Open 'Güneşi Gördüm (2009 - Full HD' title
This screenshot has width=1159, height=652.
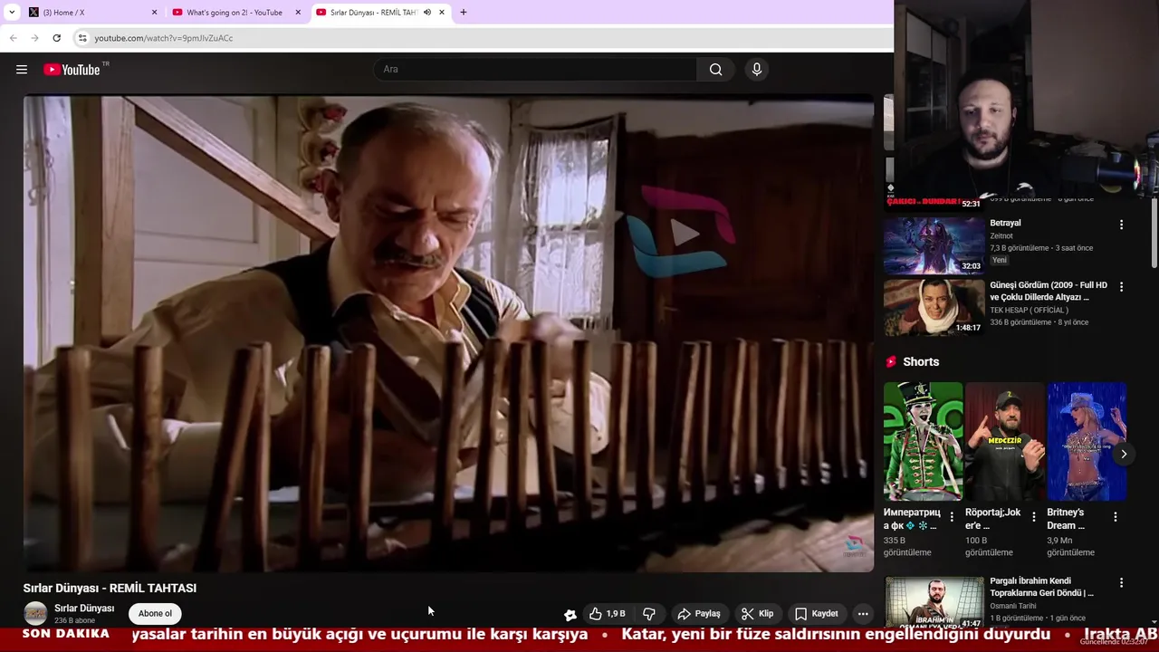[1049, 291]
